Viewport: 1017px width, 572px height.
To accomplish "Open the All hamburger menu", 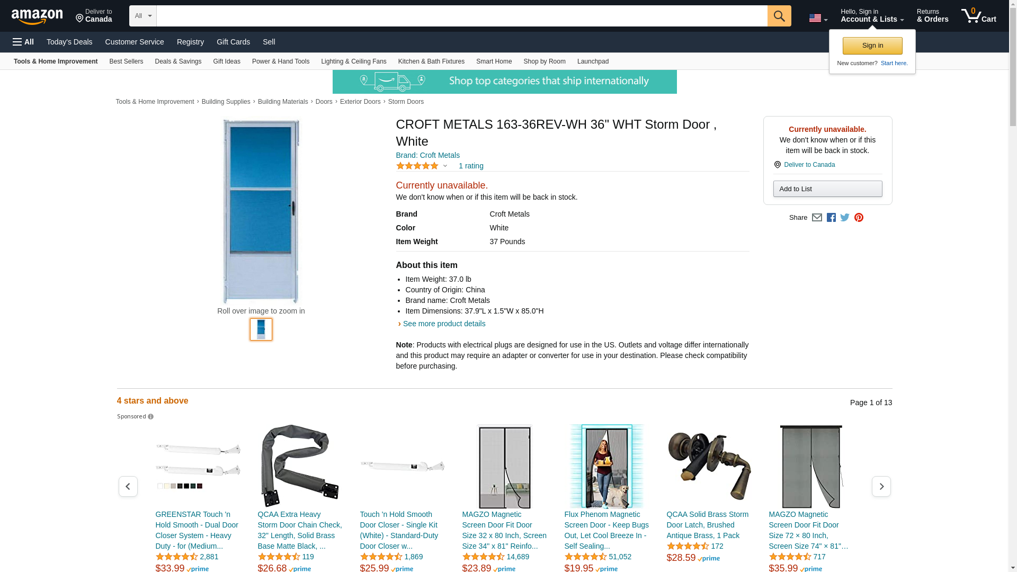I will tap(23, 42).
